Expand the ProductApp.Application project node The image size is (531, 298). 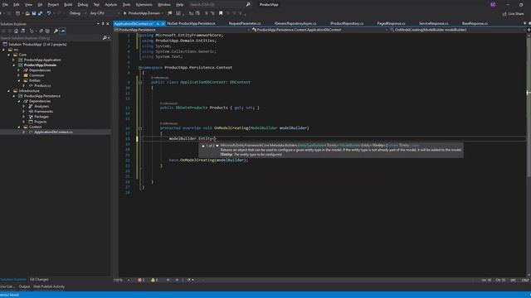coord(14,60)
